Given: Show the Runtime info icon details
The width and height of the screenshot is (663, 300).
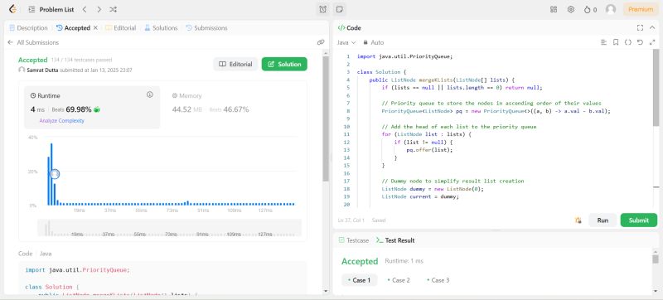Looking at the screenshot, I should pyautogui.click(x=150, y=94).
